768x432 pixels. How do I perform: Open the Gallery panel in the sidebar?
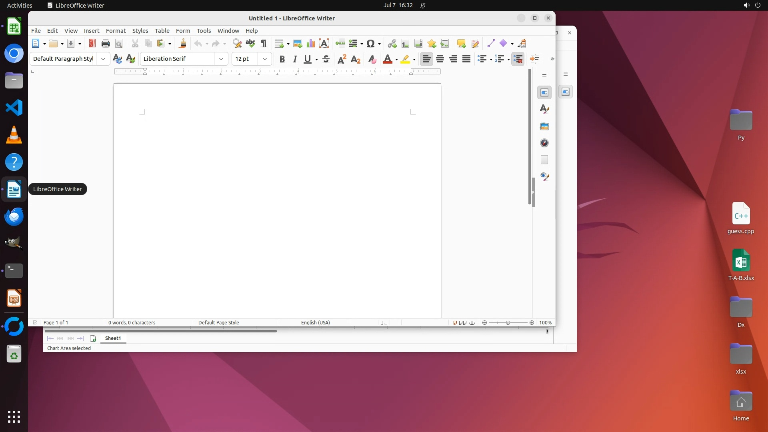tap(544, 126)
